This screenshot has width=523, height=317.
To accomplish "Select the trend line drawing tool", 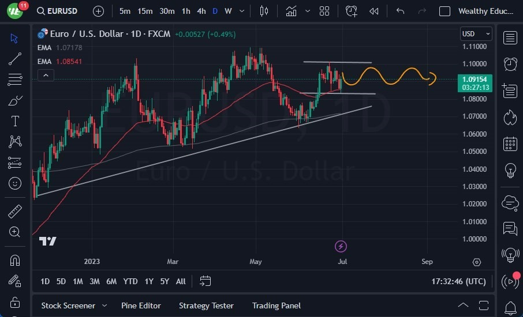I will pyautogui.click(x=15, y=58).
